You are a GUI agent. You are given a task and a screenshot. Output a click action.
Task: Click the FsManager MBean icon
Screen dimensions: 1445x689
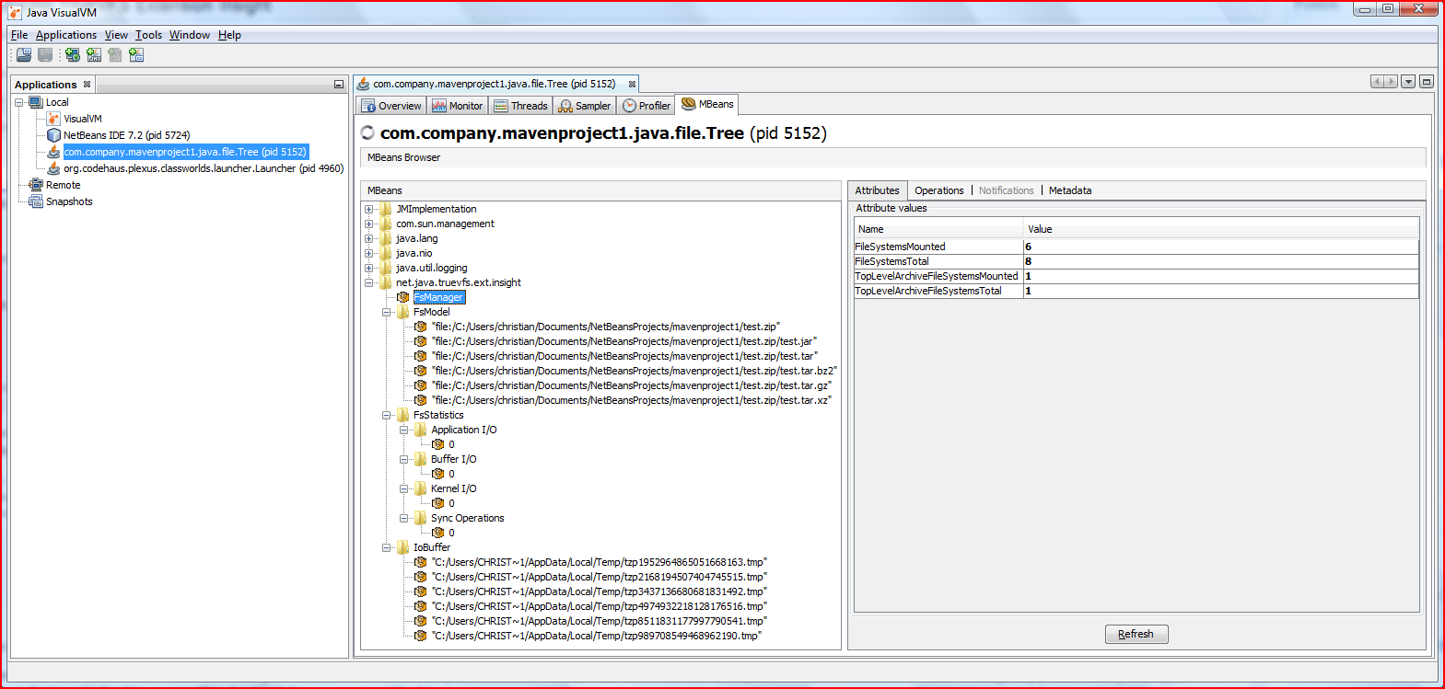point(403,297)
